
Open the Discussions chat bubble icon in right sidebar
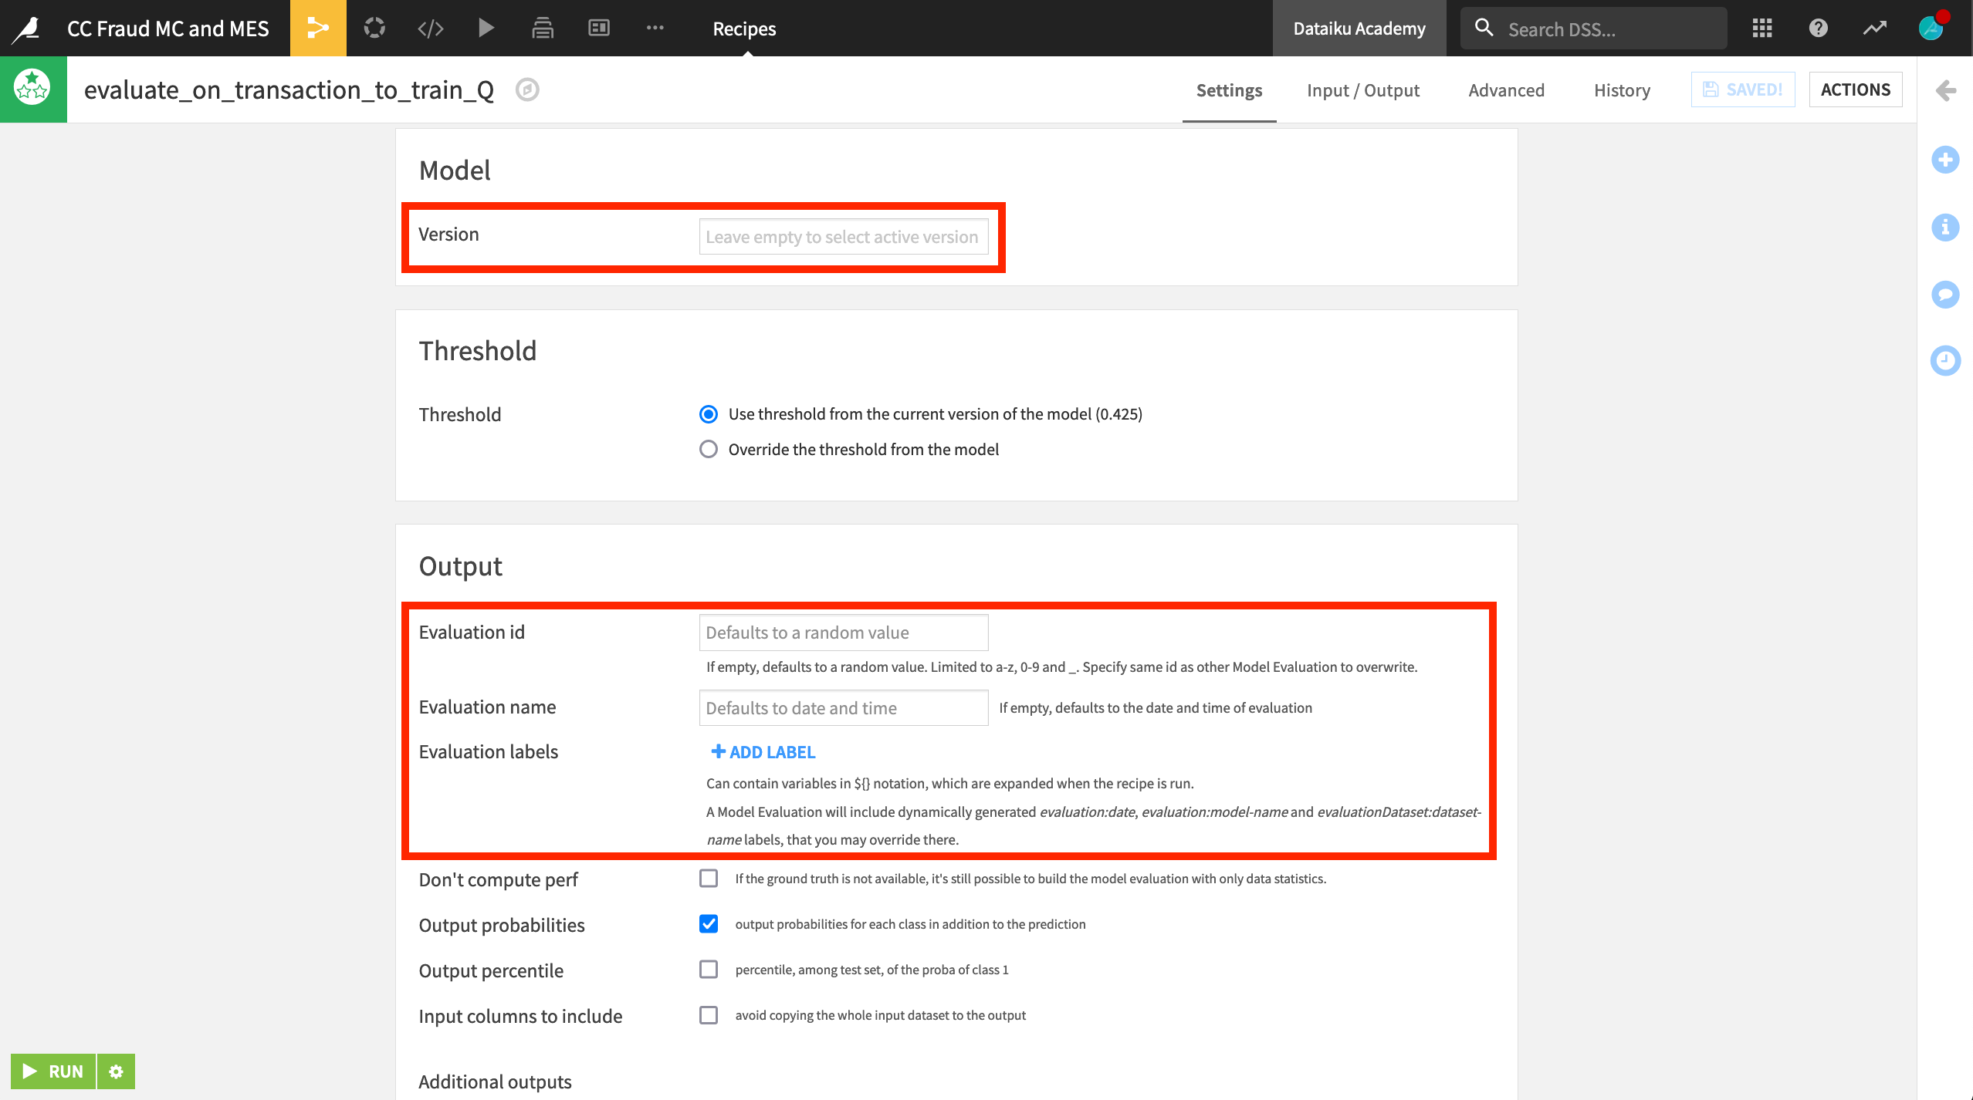[x=1944, y=294]
